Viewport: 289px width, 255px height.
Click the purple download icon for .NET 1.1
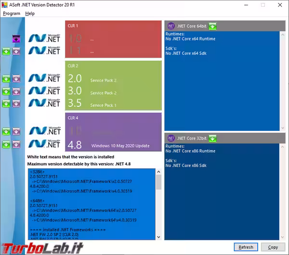click(16, 51)
